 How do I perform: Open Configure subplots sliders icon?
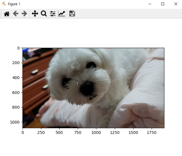(53, 14)
